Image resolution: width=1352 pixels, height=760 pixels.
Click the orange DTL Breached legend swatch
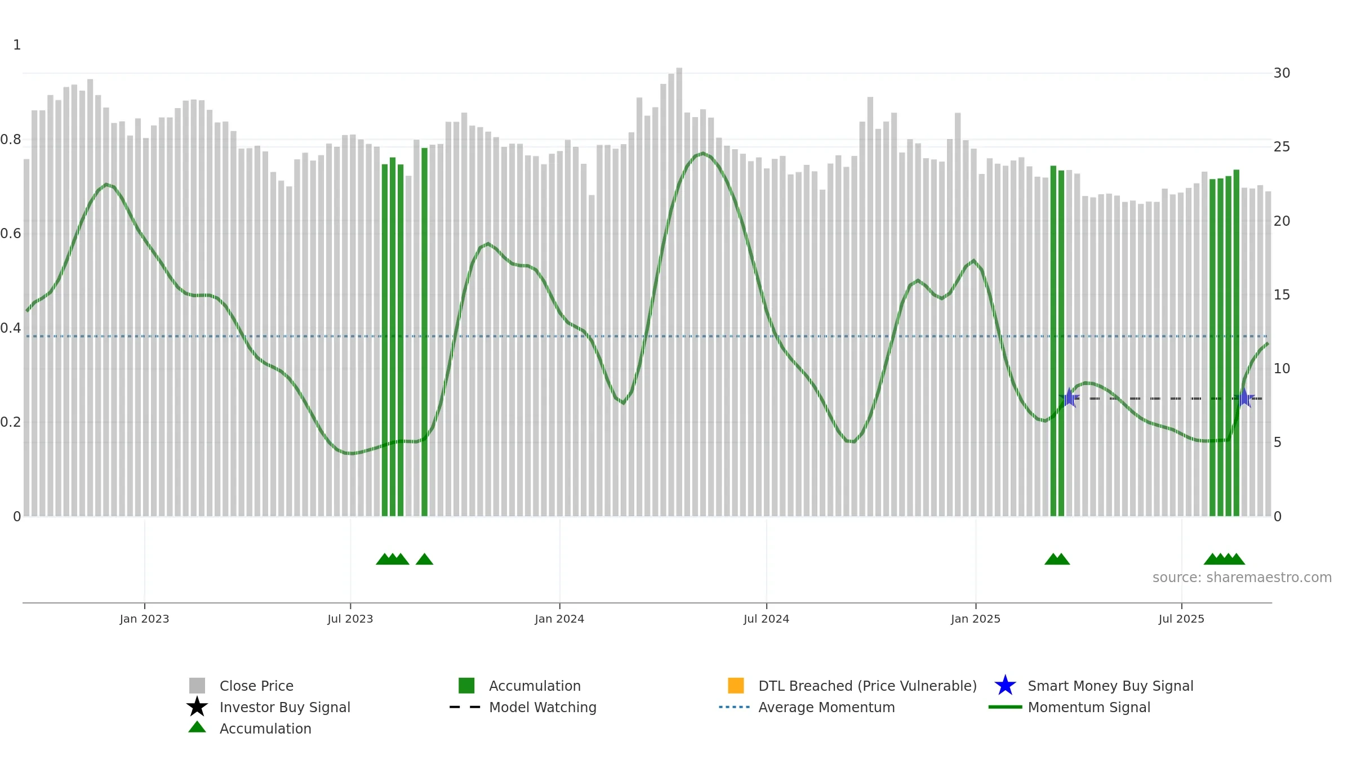pos(736,686)
